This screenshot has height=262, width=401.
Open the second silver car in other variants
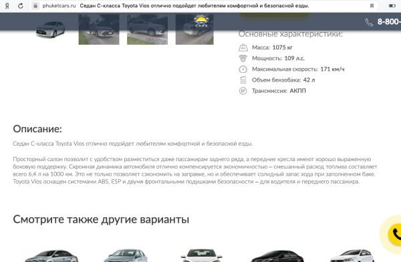[126, 255]
